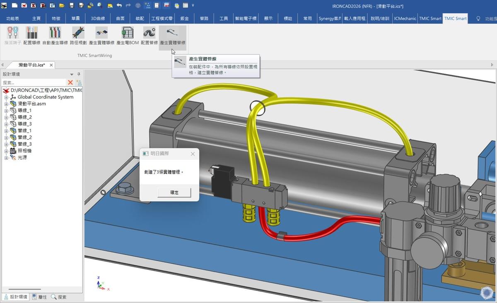497x303 pixels.
Task: Click the 滑動平台.asm assembly icon
Action: [13, 103]
